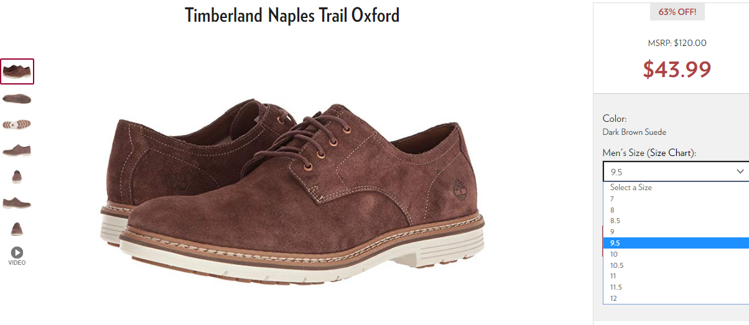Select the sixth shoe thumbnail image
749x325 pixels.
pyautogui.click(x=17, y=202)
